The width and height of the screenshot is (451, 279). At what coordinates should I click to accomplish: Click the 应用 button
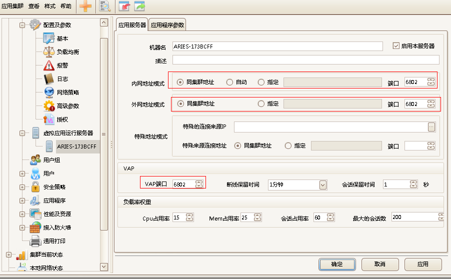coord(423,264)
